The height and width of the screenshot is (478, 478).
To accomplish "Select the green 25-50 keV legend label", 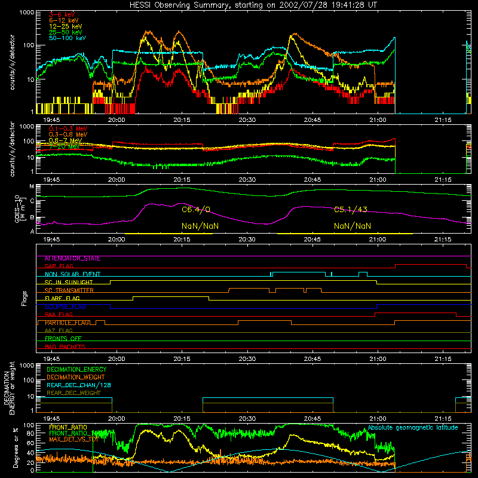I will [66, 32].
